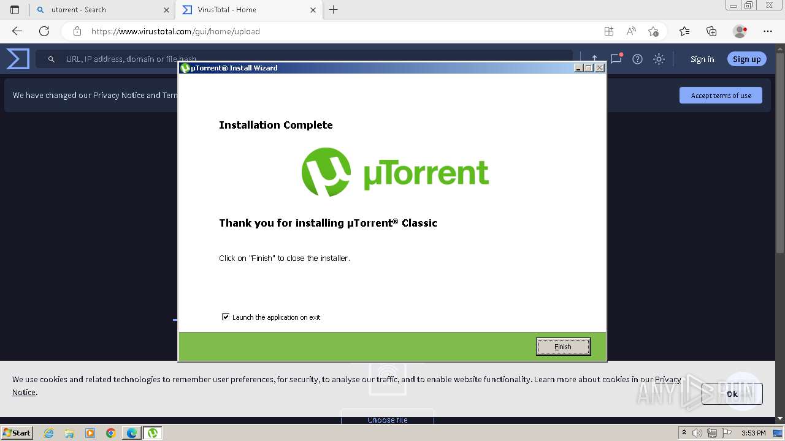785x441 pixels.
Task: Open the VirusTotal help icon
Action: tap(637, 59)
